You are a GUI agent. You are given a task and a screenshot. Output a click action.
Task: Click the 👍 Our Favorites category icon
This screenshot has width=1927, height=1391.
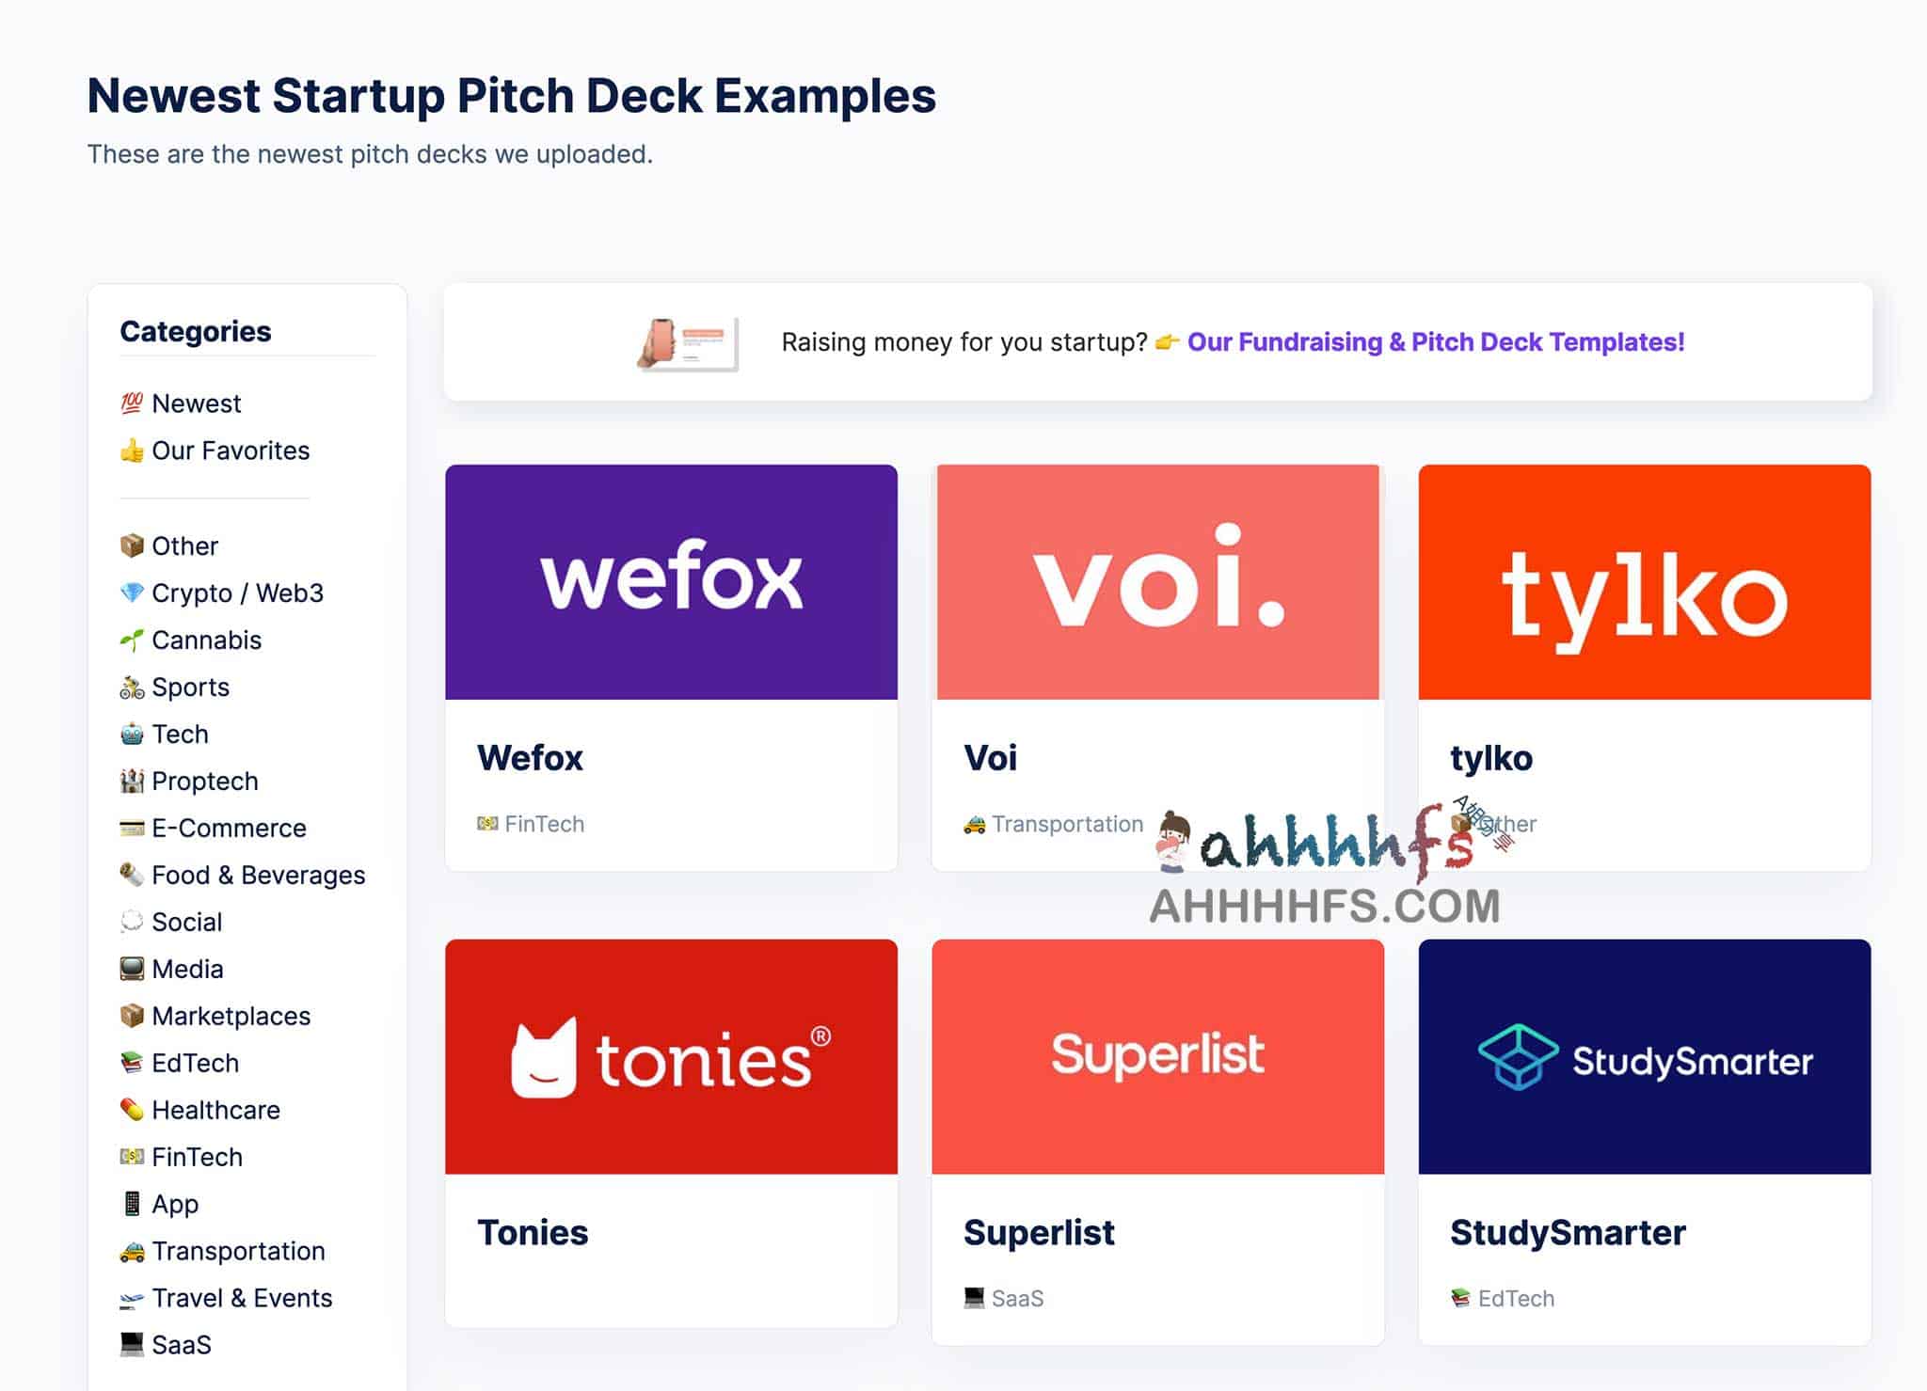134,450
